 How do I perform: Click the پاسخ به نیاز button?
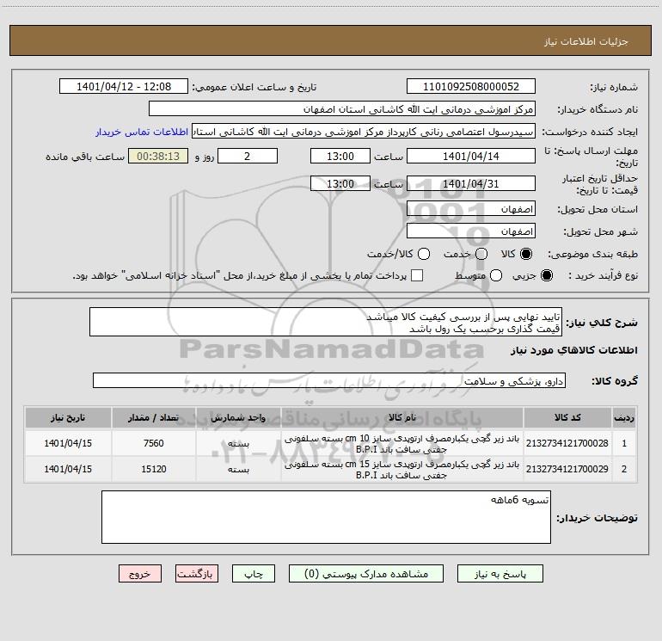pyautogui.click(x=500, y=574)
